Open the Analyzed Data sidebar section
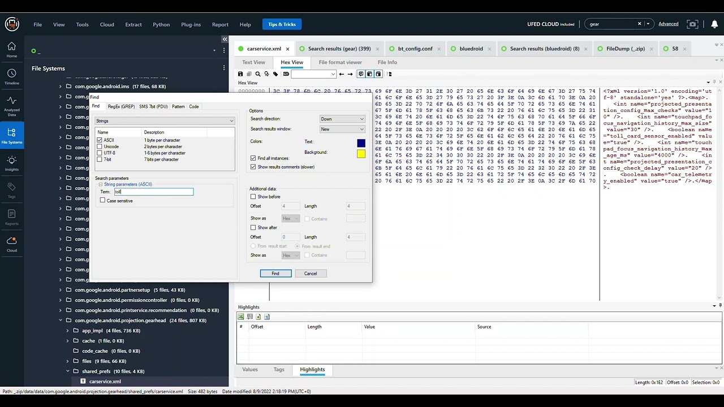Image resolution: width=724 pixels, height=407 pixels. coord(11,106)
